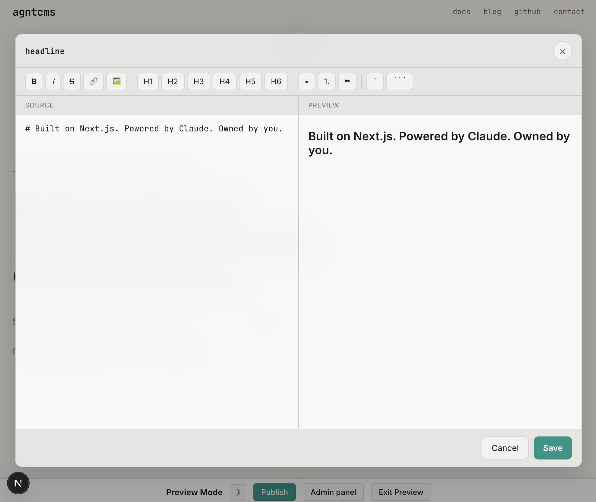The image size is (596, 502).
Task: Set heading level H5
Action: 250,82
